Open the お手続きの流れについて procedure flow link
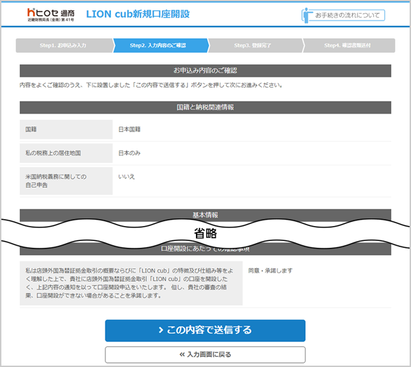This screenshot has height=367, width=411. [x=343, y=15]
